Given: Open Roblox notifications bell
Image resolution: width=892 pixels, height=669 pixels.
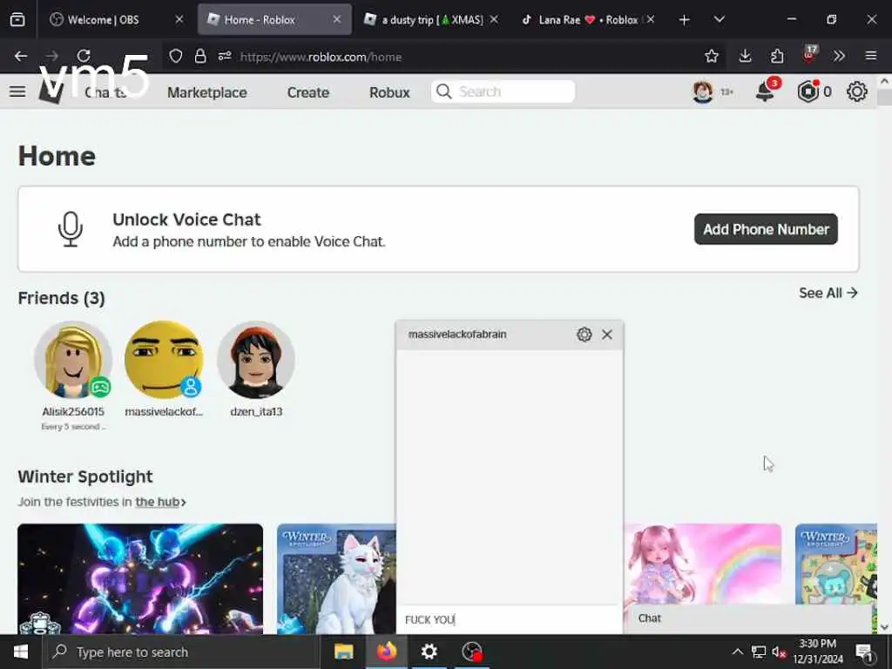Looking at the screenshot, I should click(766, 91).
